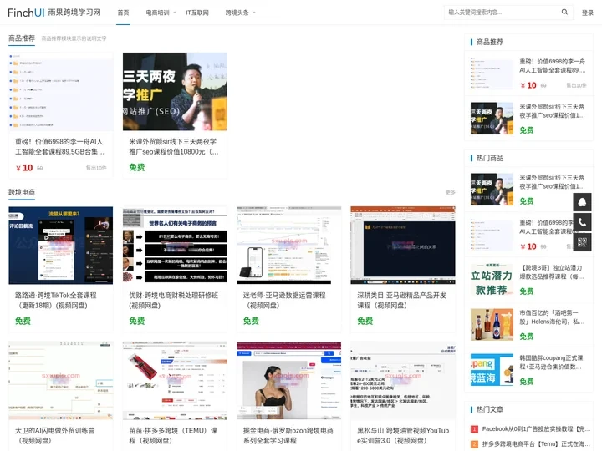Viewport: 602px width, 451px height.
Task: Open 黑松与山·跨境油管视频YouTube thumbnail
Action: click(x=403, y=381)
